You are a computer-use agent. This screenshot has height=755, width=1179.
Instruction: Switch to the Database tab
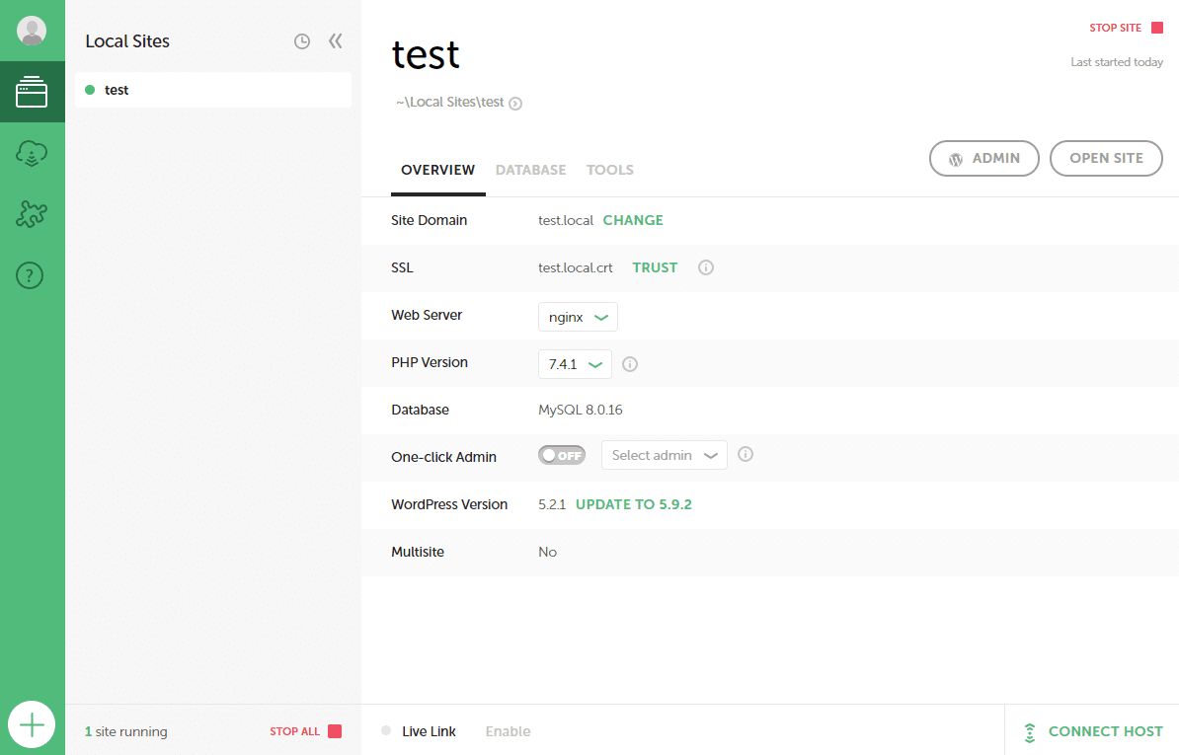[531, 170]
